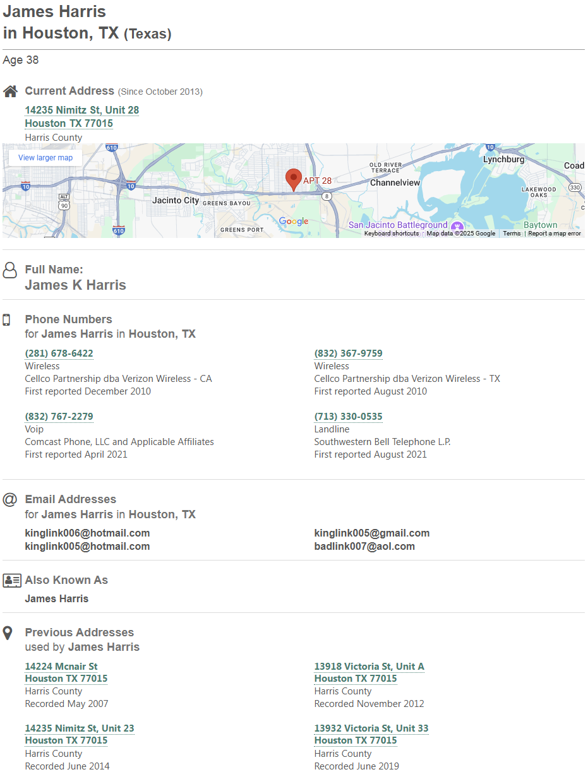Click the @ icon beside Email Addresses
This screenshot has width=588, height=784.
click(x=9, y=499)
